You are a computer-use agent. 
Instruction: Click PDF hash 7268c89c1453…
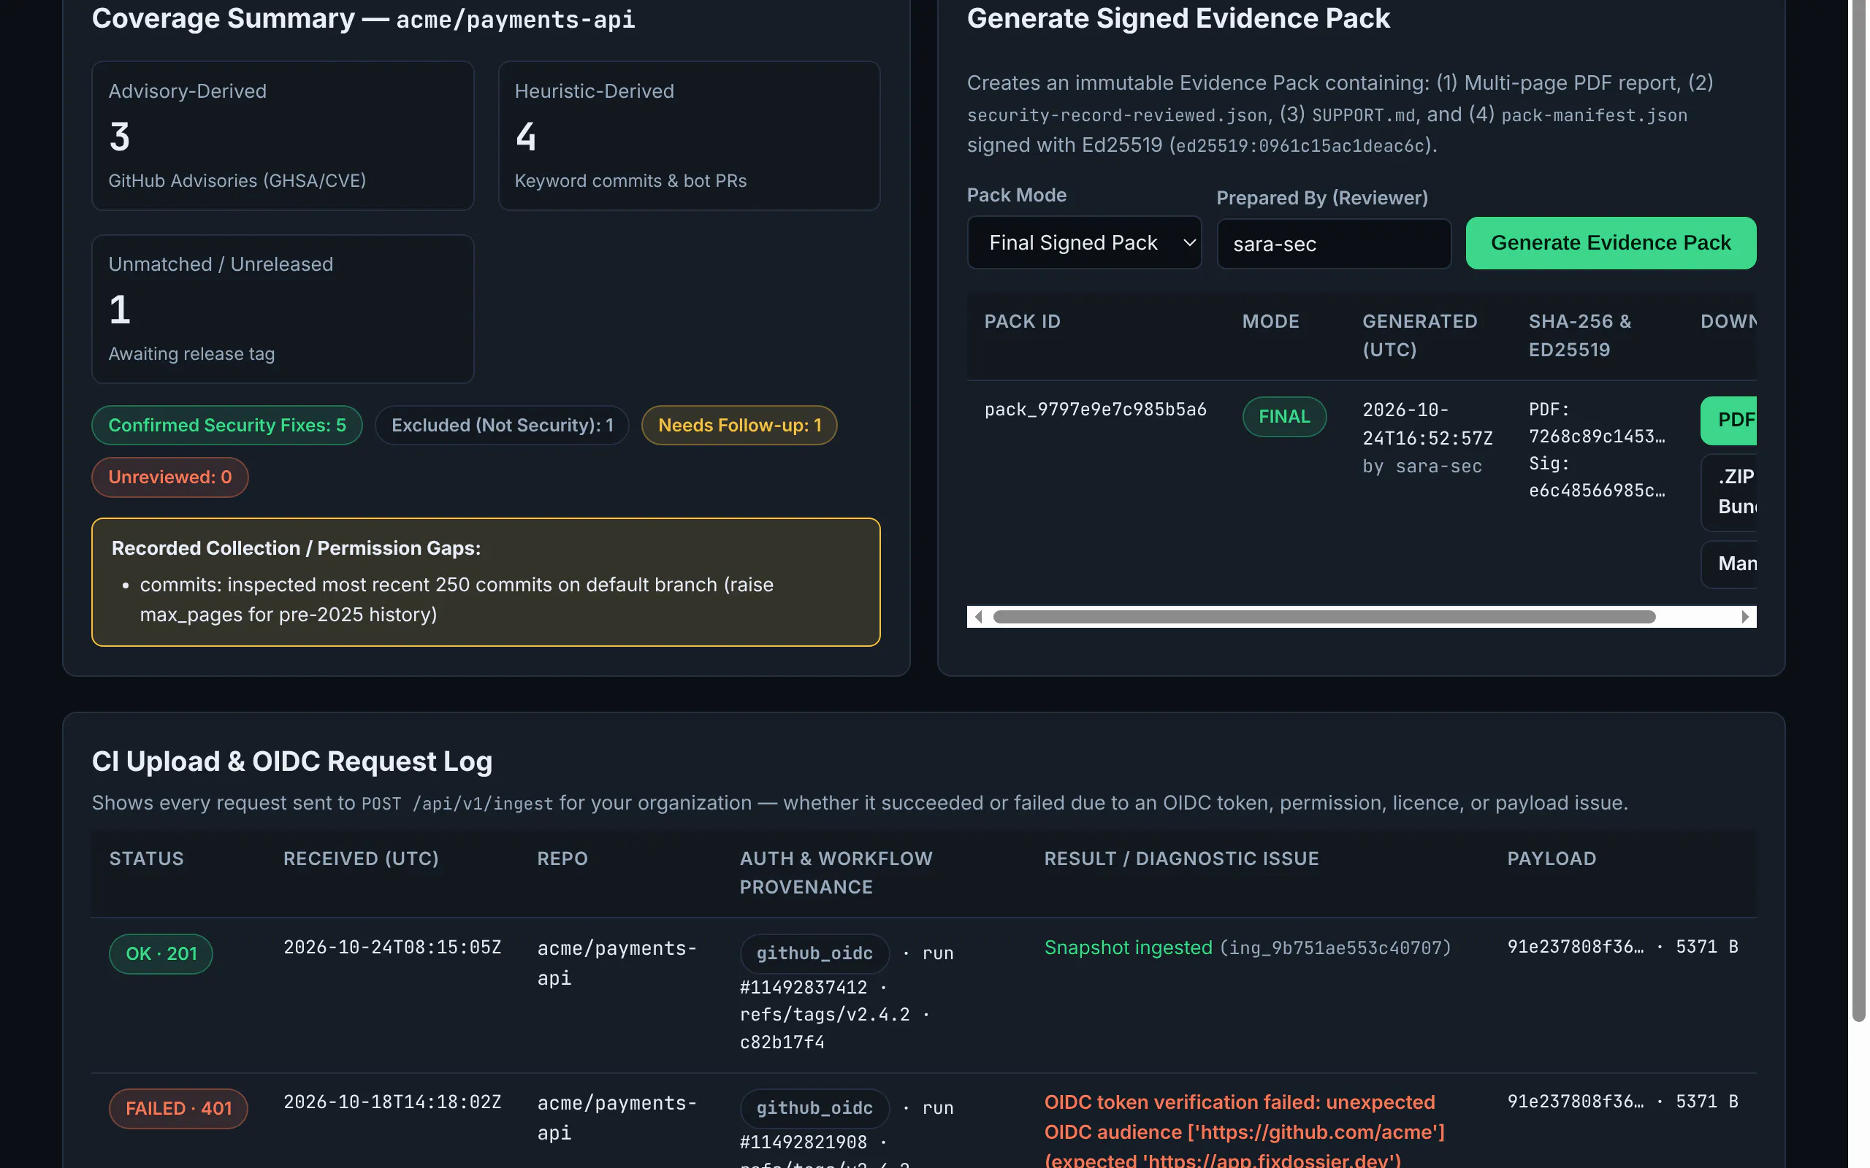click(1597, 437)
